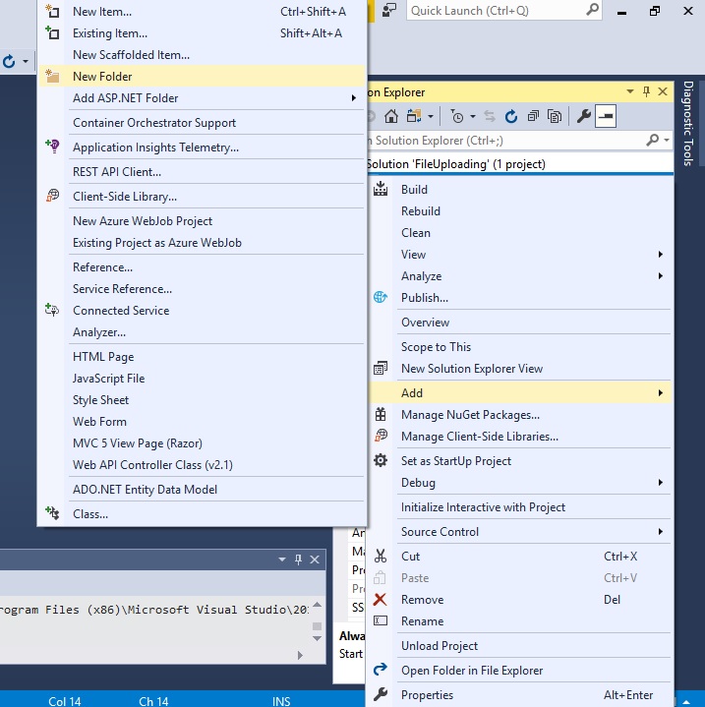Screen dimensions: 705x707
Task: Select Client-Side Library... entry
Action: pyautogui.click(x=202, y=197)
